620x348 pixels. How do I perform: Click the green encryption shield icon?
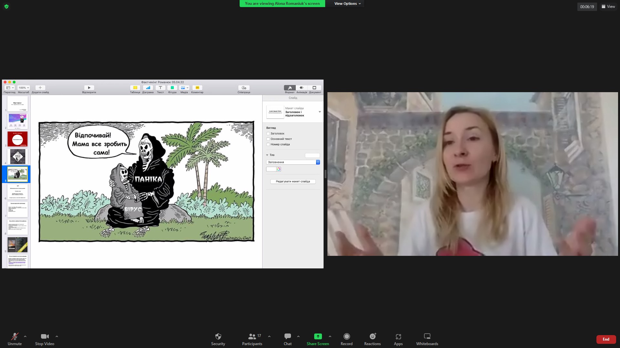(6, 6)
